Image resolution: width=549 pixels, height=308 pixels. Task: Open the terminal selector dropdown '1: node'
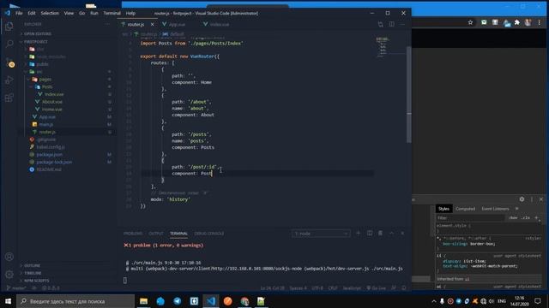tap(321, 234)
